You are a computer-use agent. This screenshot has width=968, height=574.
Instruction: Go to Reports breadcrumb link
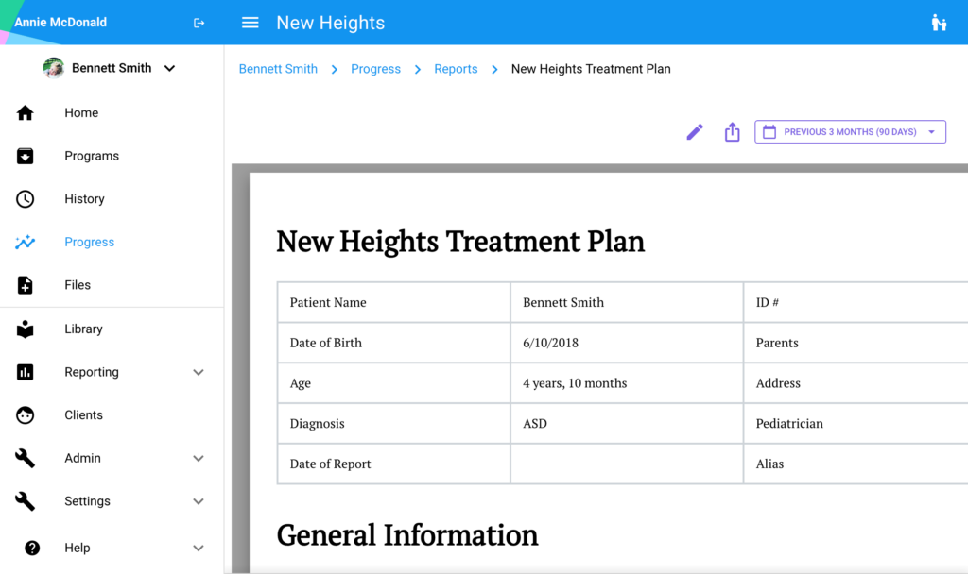click(456, 69)
